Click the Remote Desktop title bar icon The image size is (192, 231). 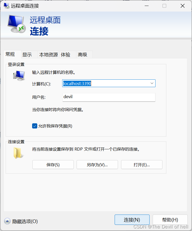pos(6,6)
